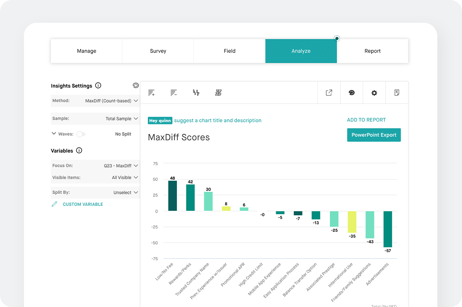Click the notes document icon
Viewport: 462px width, 307px height.
point(397,93)
